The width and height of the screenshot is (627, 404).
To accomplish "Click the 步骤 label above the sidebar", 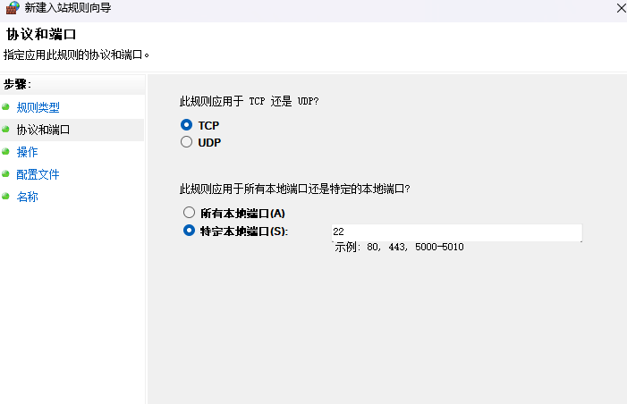I will (17, 84).
